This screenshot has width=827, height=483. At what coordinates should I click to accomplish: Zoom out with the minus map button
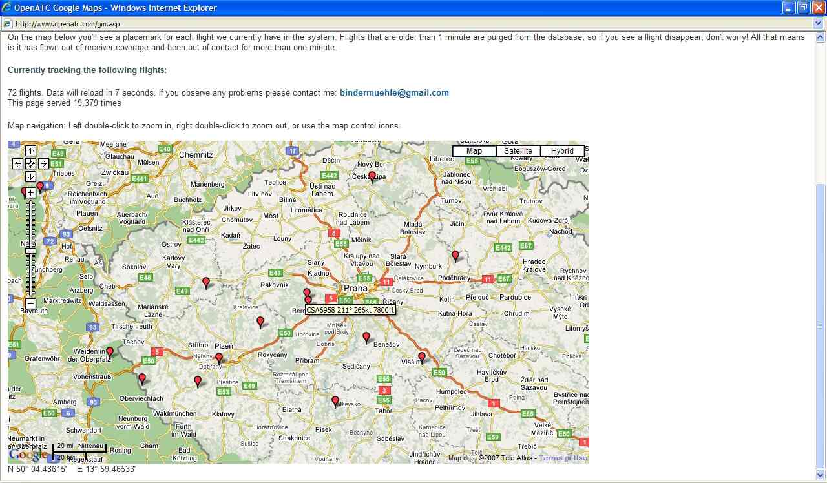(30, 303)
